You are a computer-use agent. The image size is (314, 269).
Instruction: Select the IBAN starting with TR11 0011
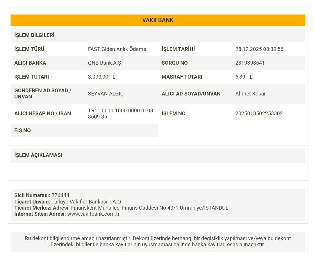[121, 114]
